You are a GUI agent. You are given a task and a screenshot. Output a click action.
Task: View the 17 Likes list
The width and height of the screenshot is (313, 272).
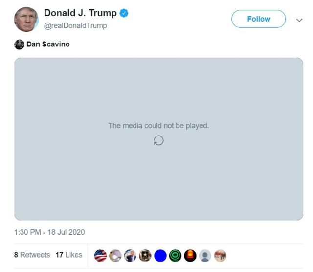tap(69, 255)
